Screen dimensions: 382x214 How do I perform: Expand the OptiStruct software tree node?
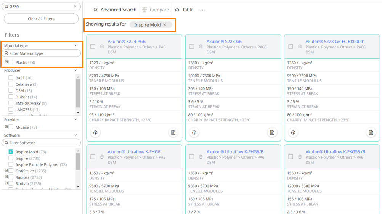pyautogui.click(x=6, y=171)
